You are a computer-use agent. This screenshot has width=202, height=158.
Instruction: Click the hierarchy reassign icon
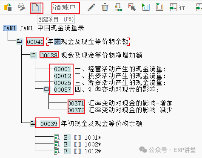118,7
